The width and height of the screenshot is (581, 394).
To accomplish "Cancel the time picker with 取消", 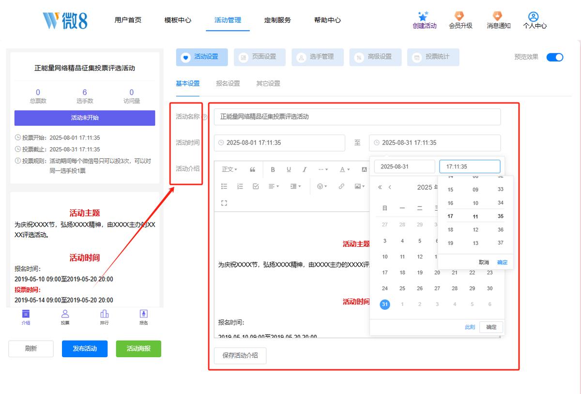I will pyautogui.click(x=484, y=262).
